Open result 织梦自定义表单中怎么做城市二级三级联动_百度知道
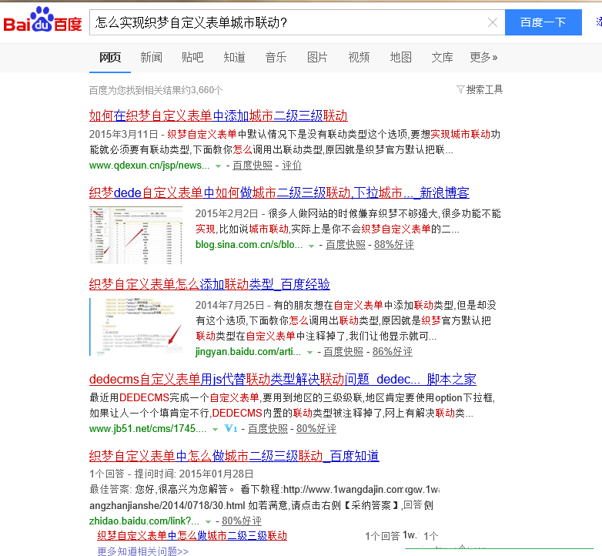The width and height of the screenshot is (602, 556). coord(234,456)
